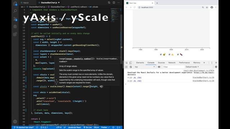Uncheck the eggplant checkbox

click(178, 54)
